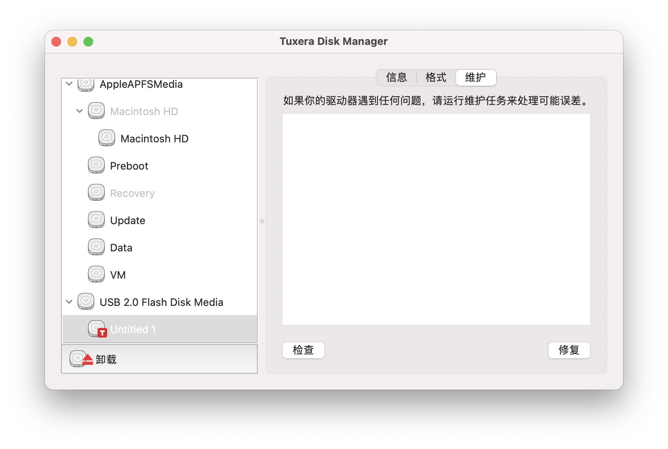Select the Data volume label
Screen dimensions: 668x449
(121, 248)
